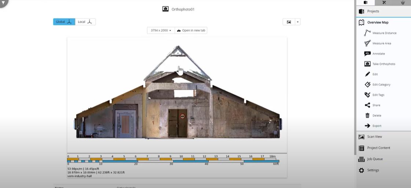Click the Edit Category label
411x188 pixels.
click(x=381, y=85)
